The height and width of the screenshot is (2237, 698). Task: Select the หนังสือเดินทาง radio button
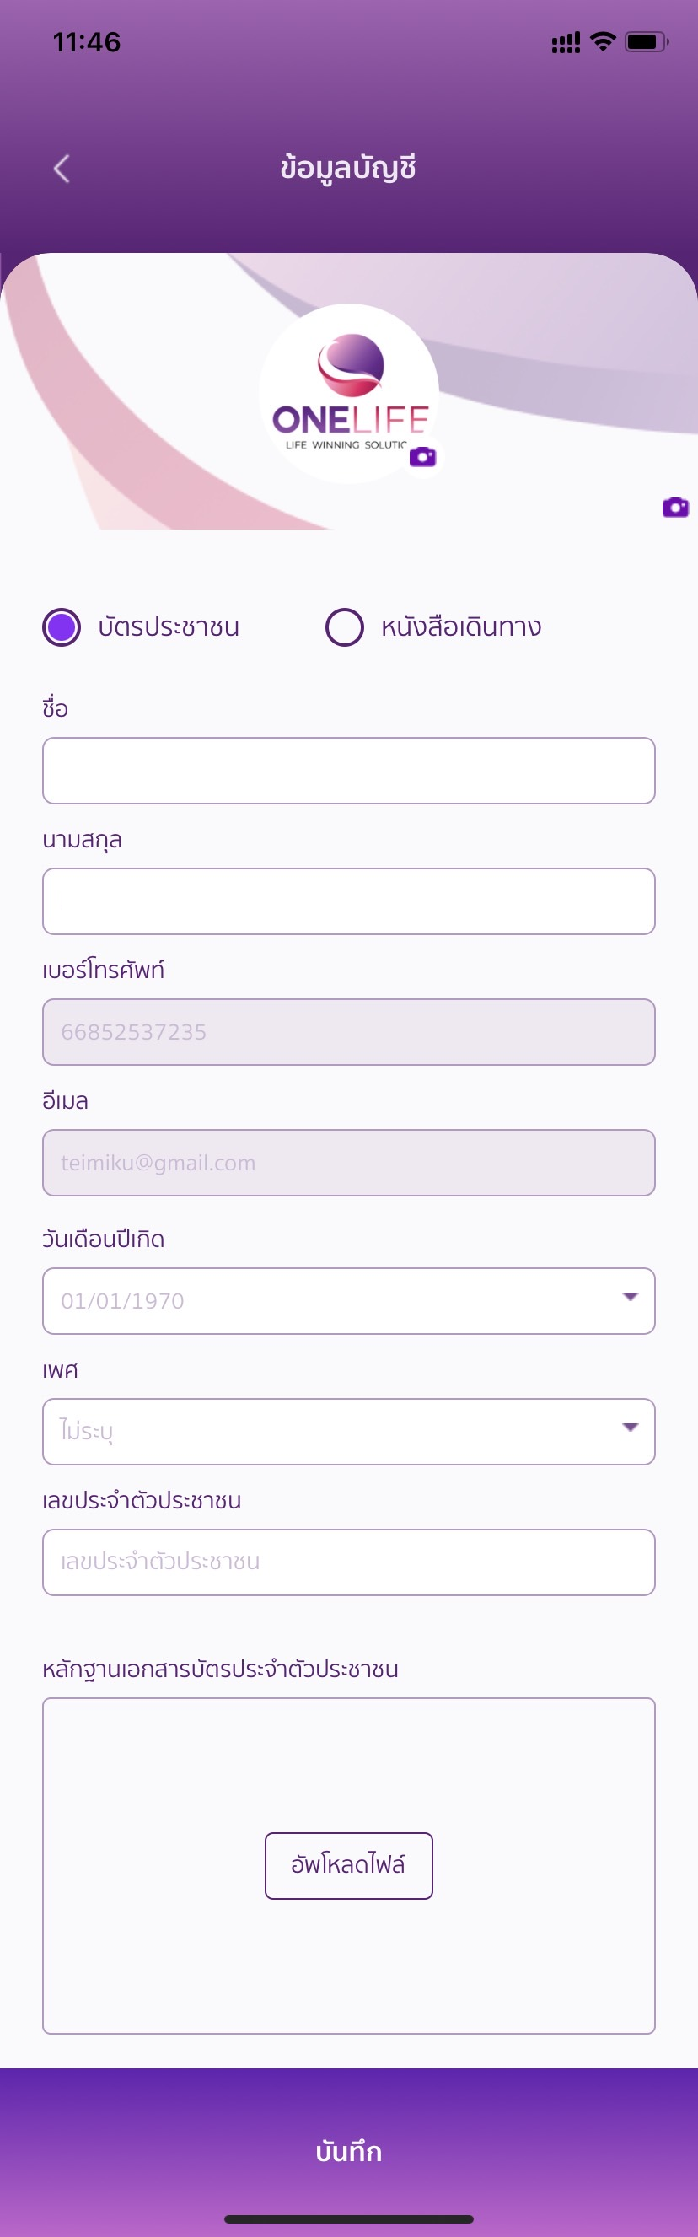coord(345,627)
